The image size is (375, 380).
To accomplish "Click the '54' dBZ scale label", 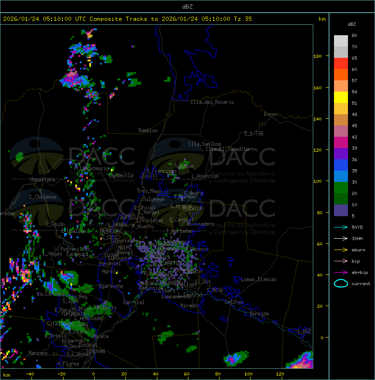I will point(354,92).
